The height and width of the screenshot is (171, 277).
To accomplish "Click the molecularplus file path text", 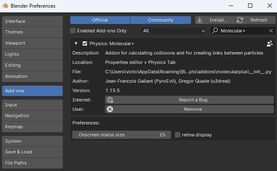I will (188, 72).
